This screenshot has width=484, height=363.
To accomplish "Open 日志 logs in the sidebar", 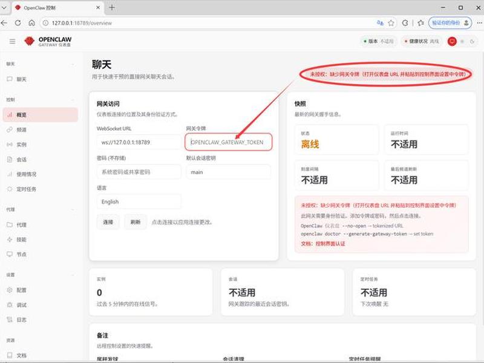I will 40,320.
